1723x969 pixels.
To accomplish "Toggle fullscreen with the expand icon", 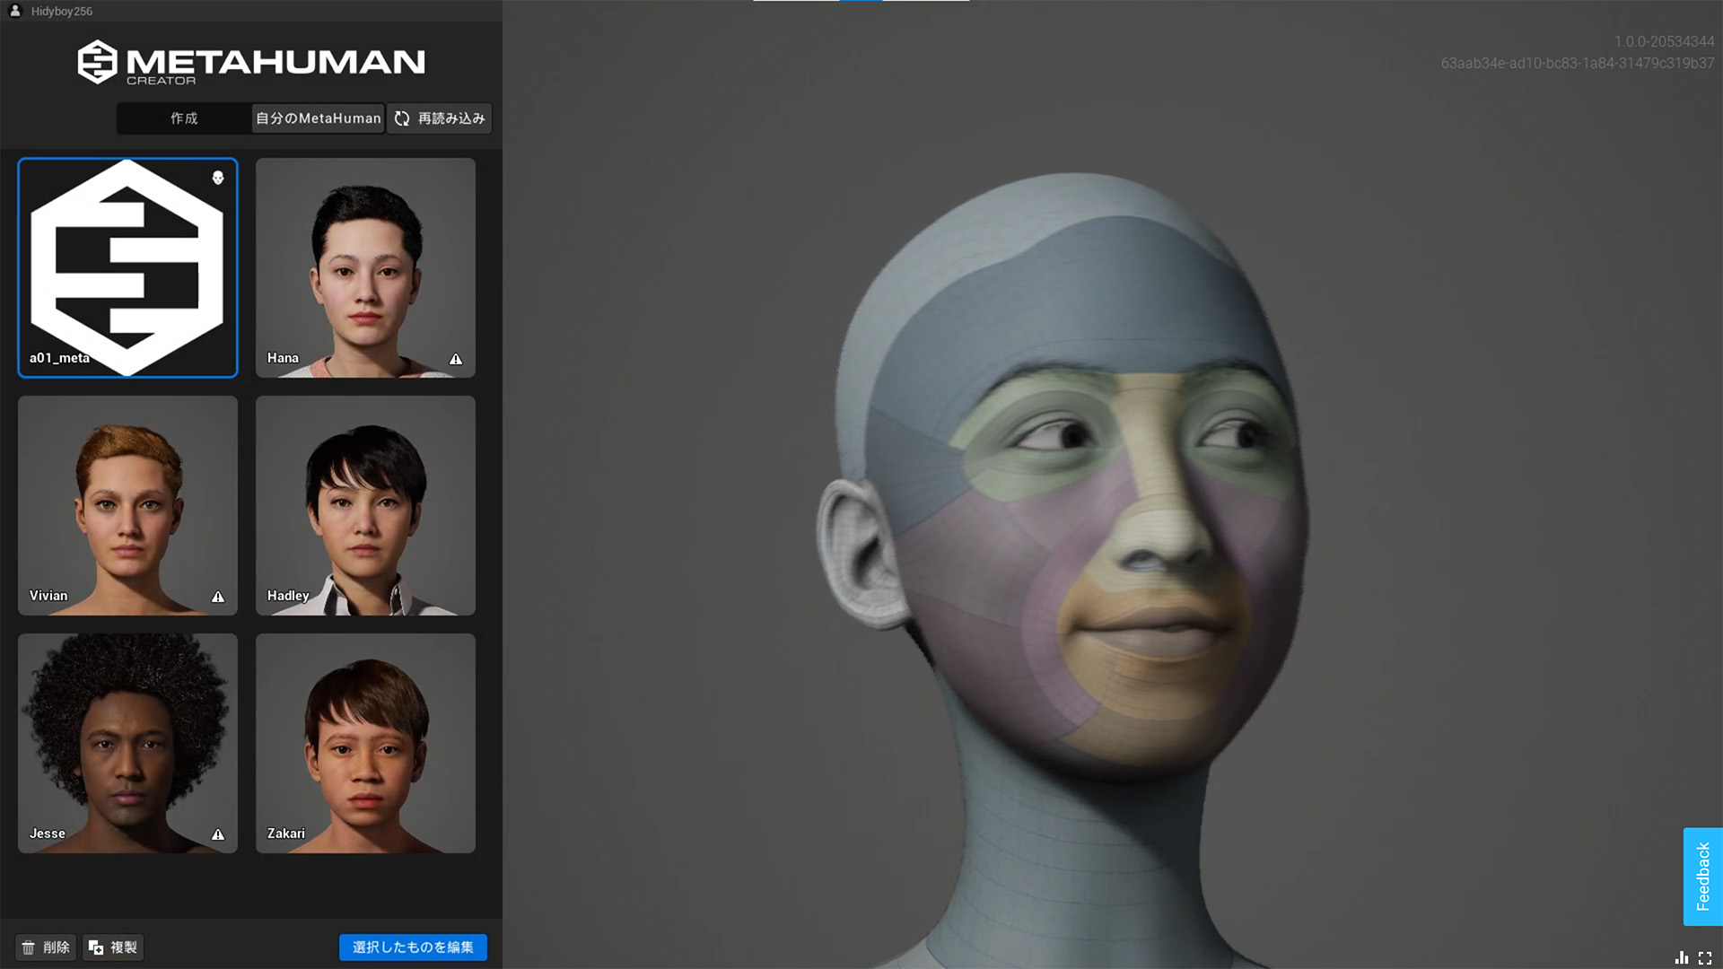I will (x=1705, y=957).
